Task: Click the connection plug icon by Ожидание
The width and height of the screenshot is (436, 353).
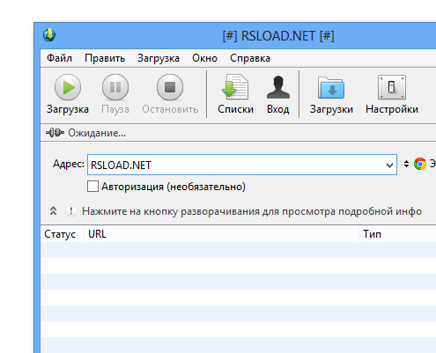Action: pos(55,133)
